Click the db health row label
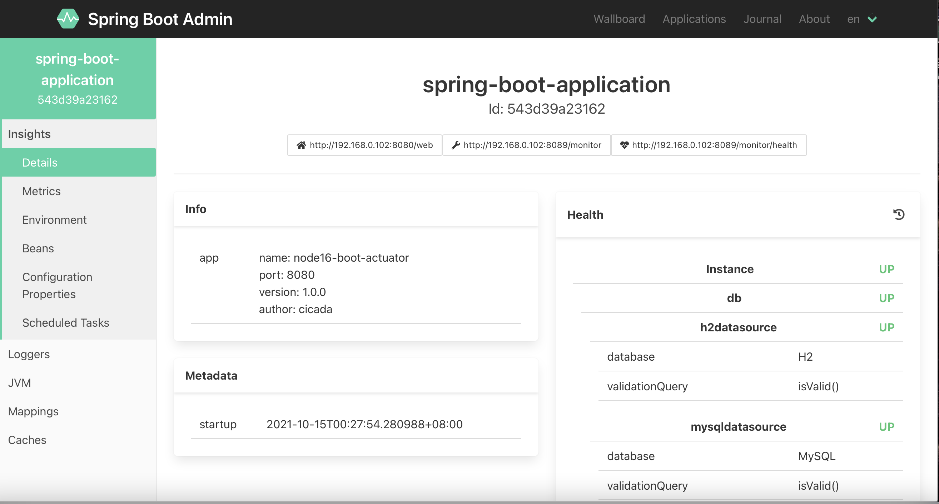 pyautogui.click(x=734, y=298)
